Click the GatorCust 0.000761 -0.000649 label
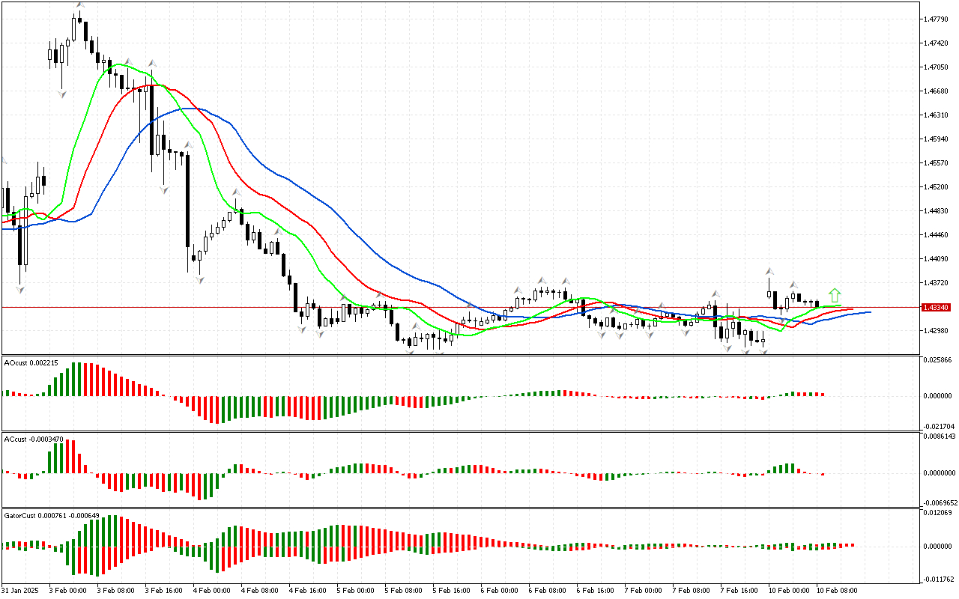This screenshot has width=959, height=599. coord(52,516)
